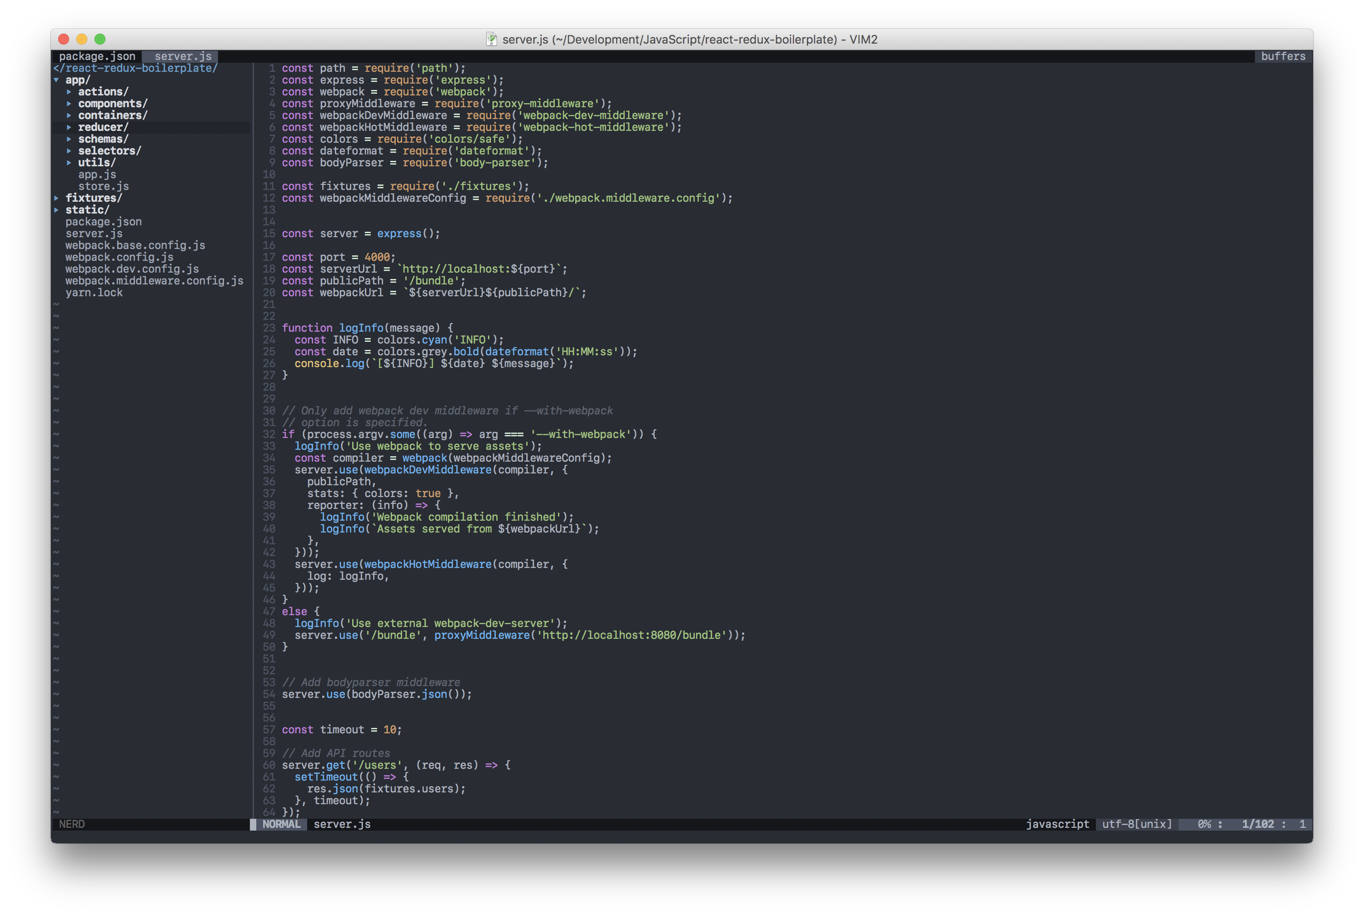Click the buffers label in tabline
This screenshot has height=916, width=1364.
(x=1283, y=56)
